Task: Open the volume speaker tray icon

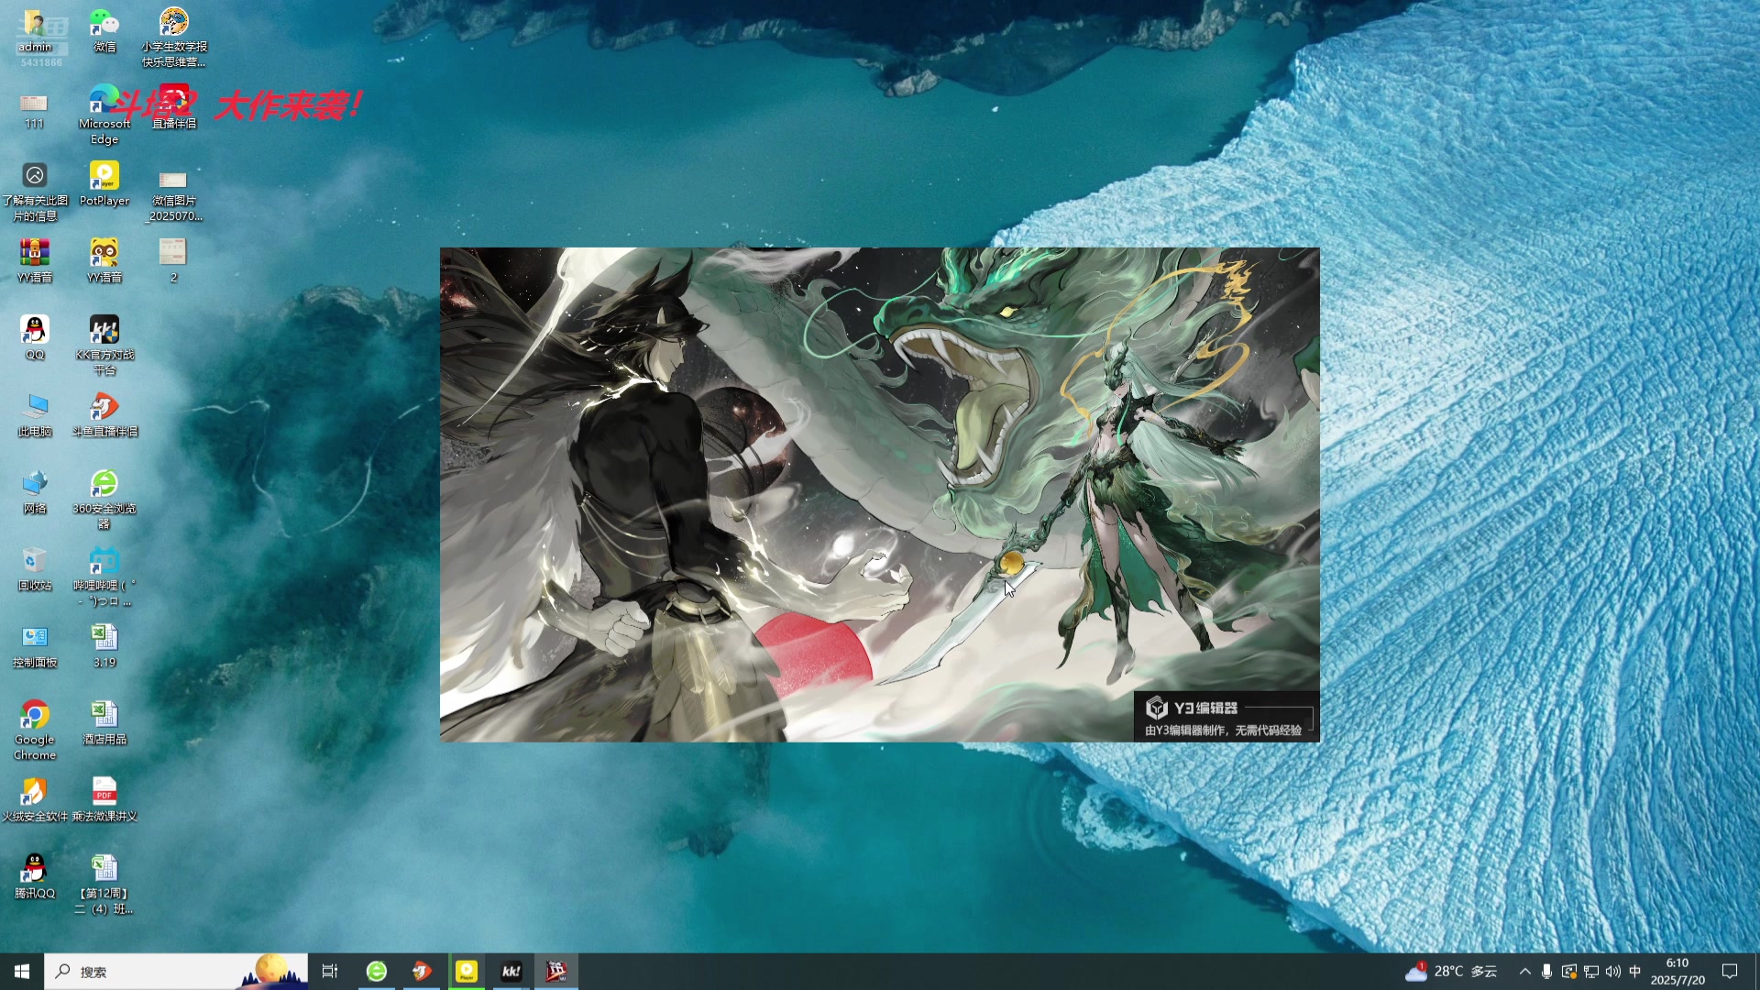Action: click(x=1613, y=972)
